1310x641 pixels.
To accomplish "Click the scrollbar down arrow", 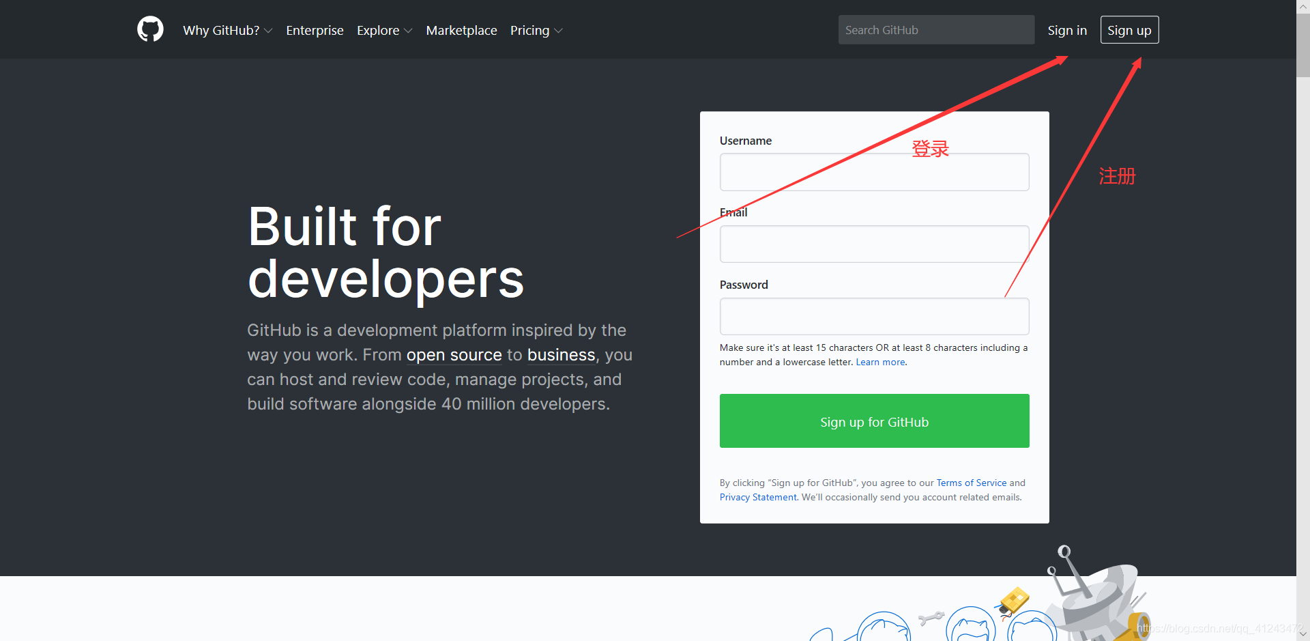I will (1303, 634).
